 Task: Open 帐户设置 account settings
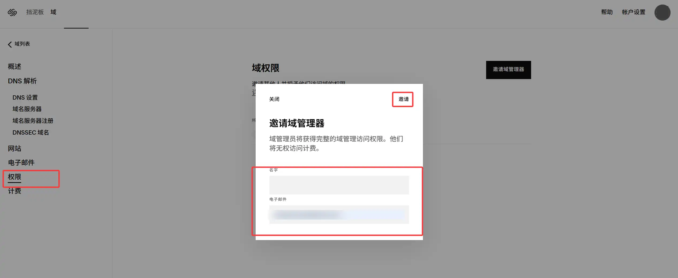click(633, 12)
